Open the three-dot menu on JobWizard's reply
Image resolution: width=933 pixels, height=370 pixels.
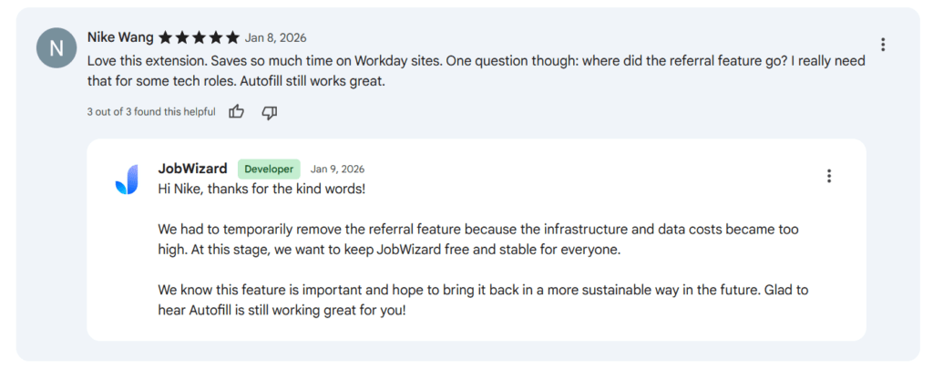[x=828, y=176]
